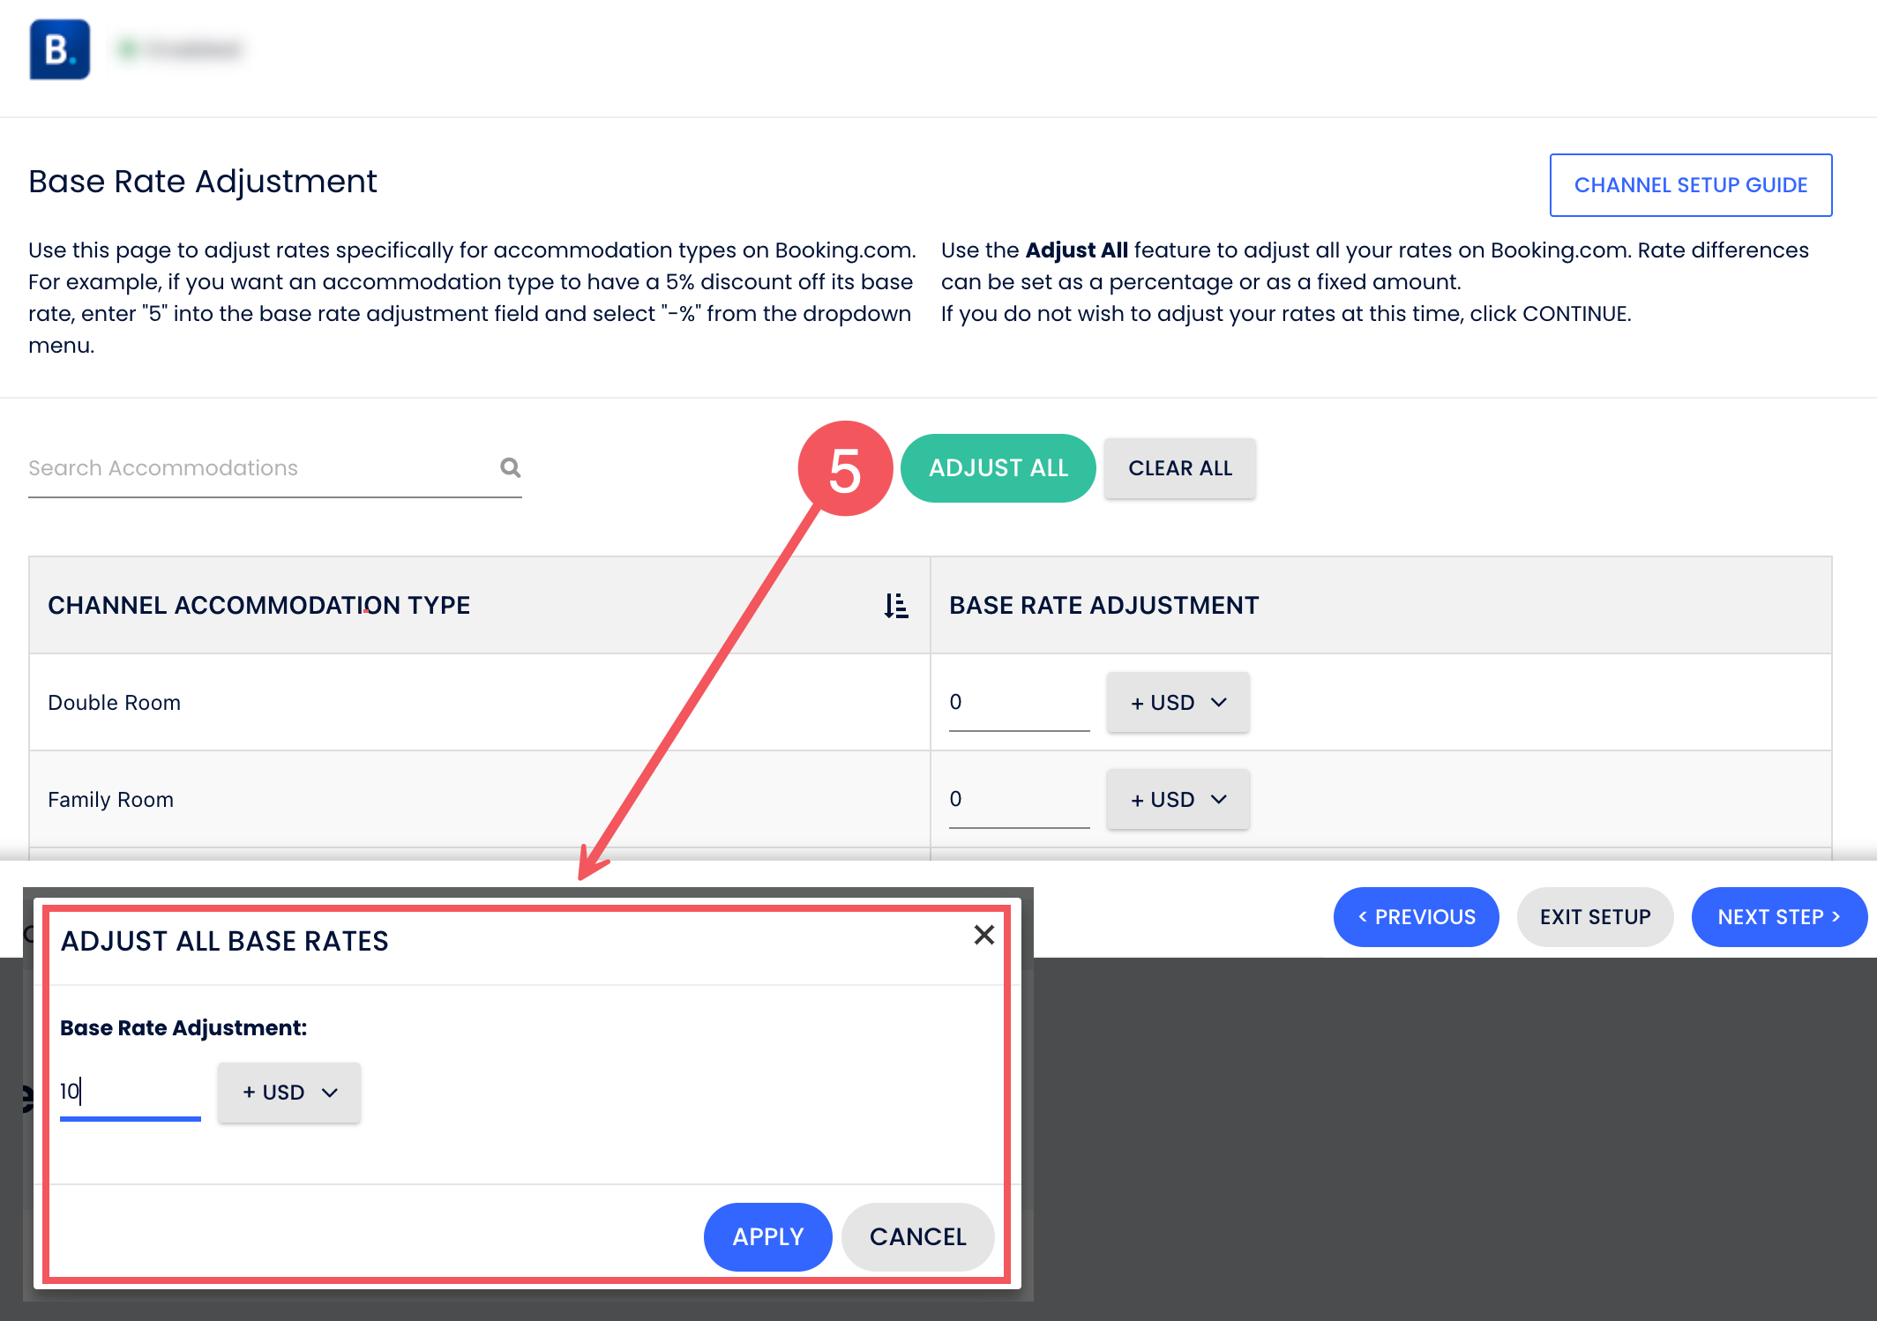
Task: Click Family Room base rate value field
Action: click(1019, 800)
